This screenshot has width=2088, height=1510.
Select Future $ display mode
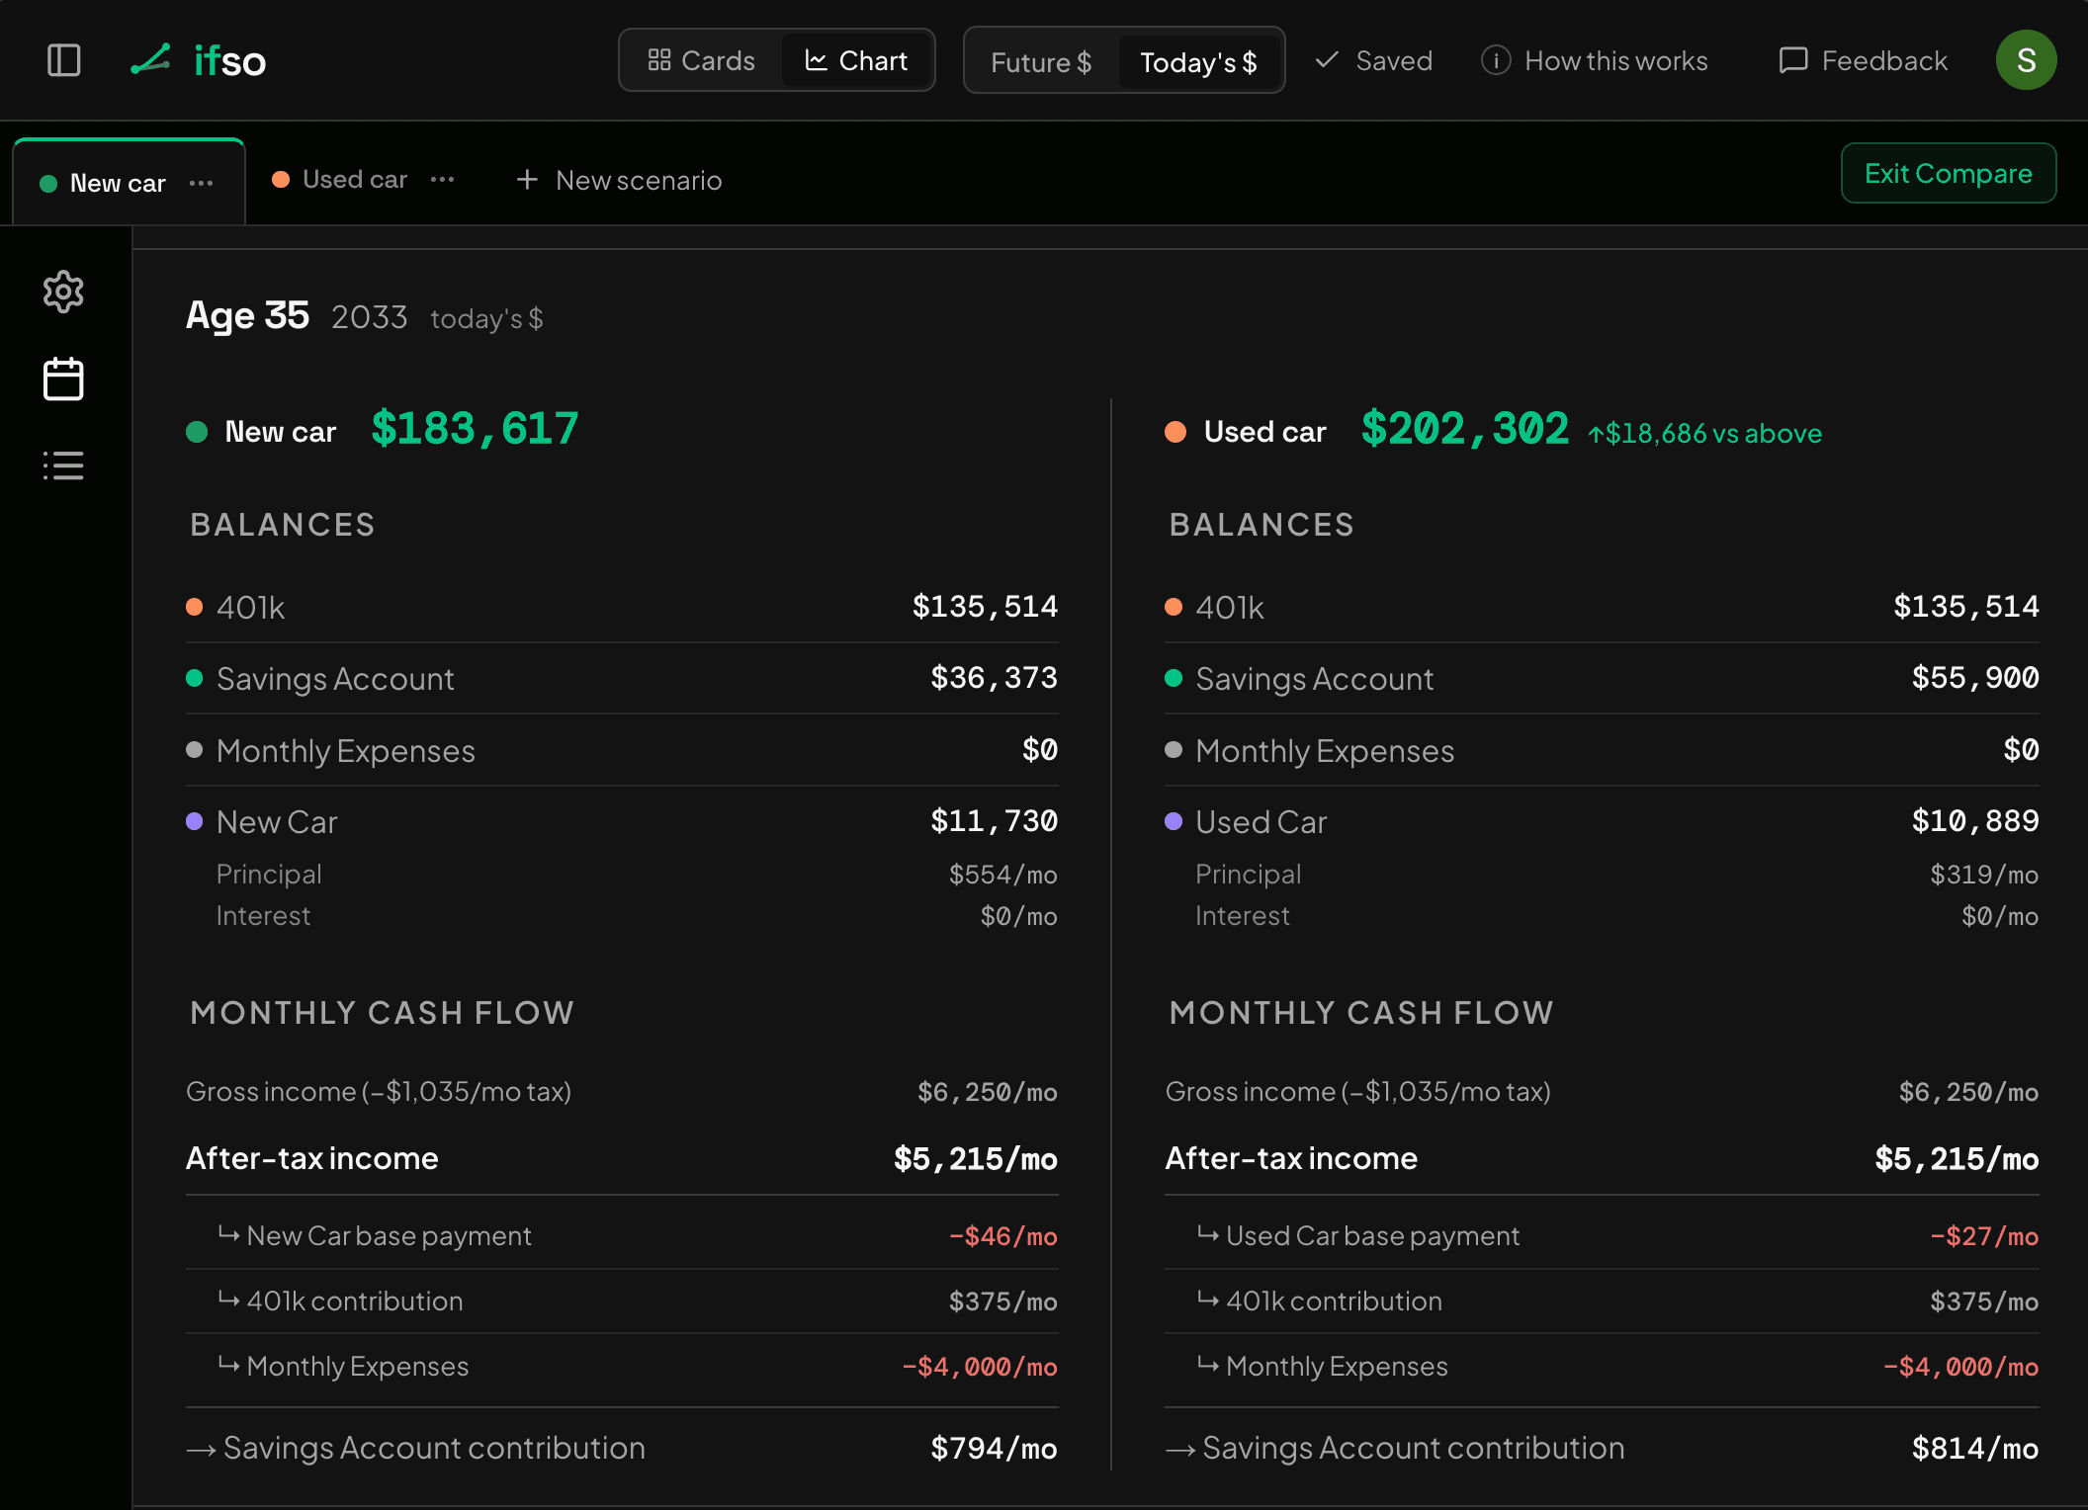pyautogui.click(x=1041, y=61)
